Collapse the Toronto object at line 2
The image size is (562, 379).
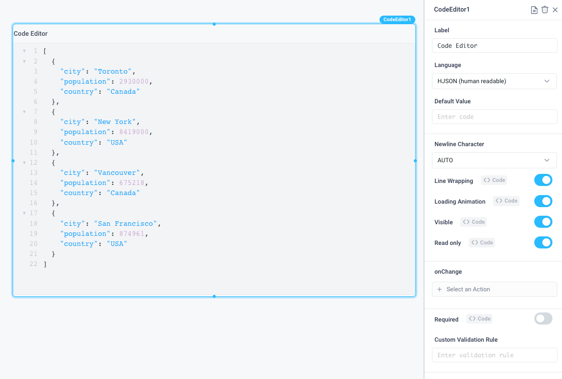click(24, 61)
